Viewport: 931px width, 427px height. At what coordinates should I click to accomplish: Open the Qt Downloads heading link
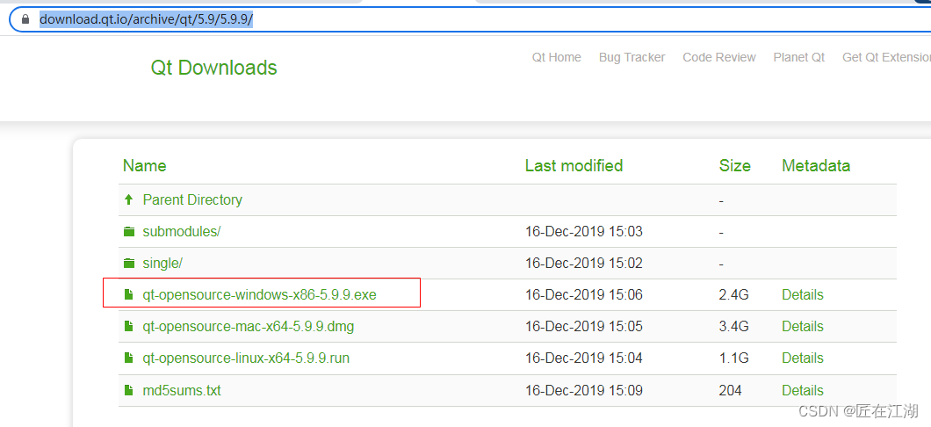click(213, 68)
